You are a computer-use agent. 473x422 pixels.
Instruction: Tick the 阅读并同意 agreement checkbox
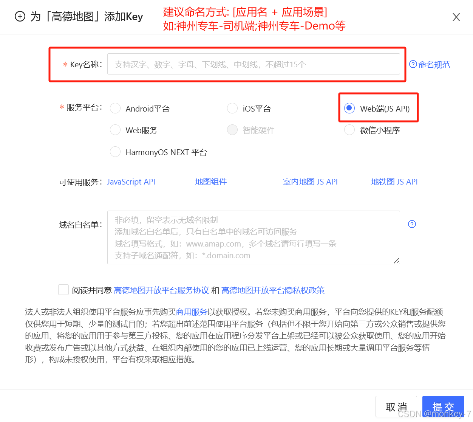pyautogui.click(x=63, y=290)
